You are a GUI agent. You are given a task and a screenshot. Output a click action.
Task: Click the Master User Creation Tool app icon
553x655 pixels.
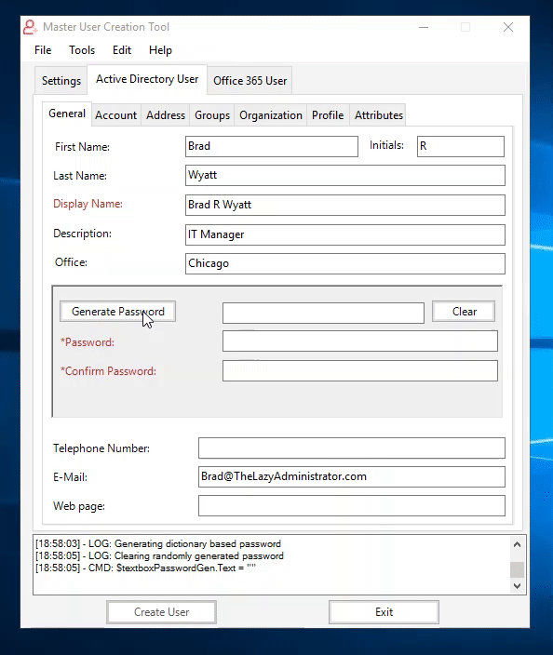[30, 27]
